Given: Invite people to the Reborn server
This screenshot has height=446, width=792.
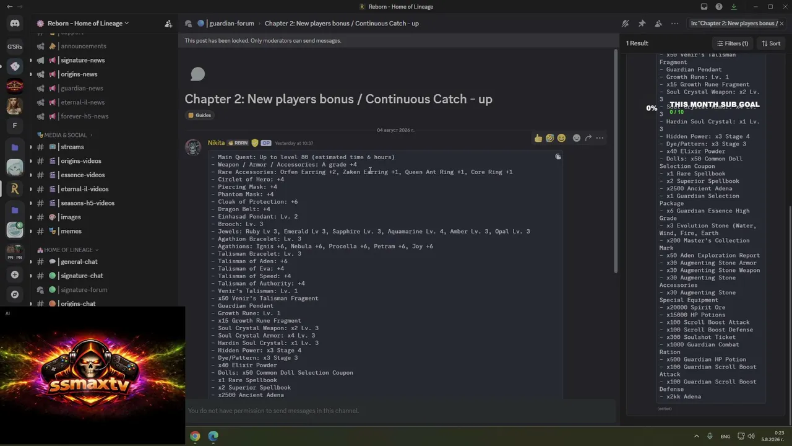Looking at the screenshot, I should (x=168, y=24).
